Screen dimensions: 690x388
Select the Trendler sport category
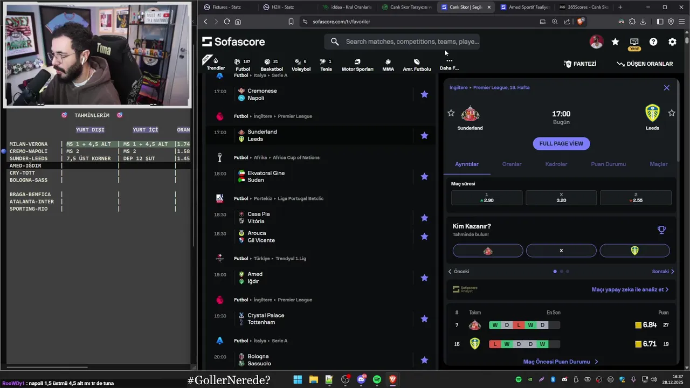point(216,63)
